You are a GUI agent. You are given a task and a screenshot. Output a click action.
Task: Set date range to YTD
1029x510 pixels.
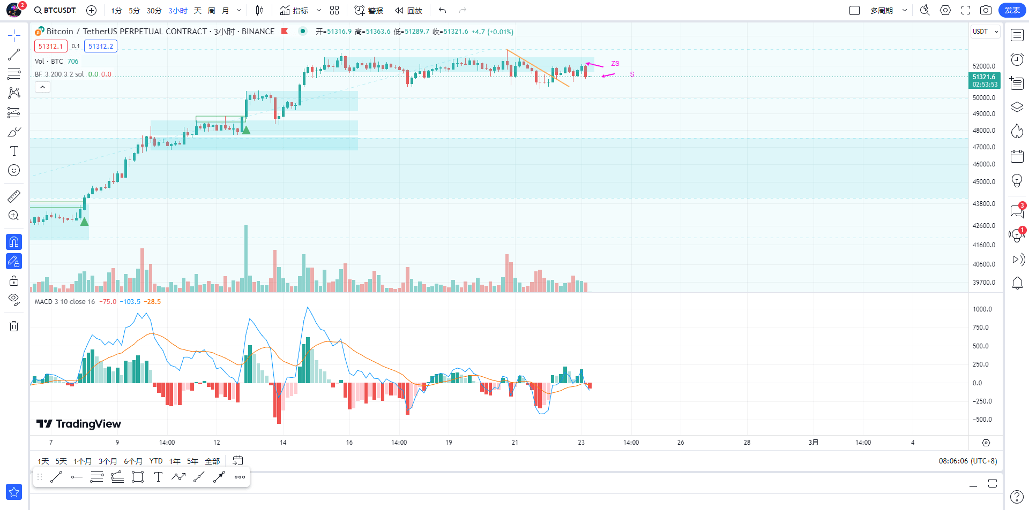(156, 461)
